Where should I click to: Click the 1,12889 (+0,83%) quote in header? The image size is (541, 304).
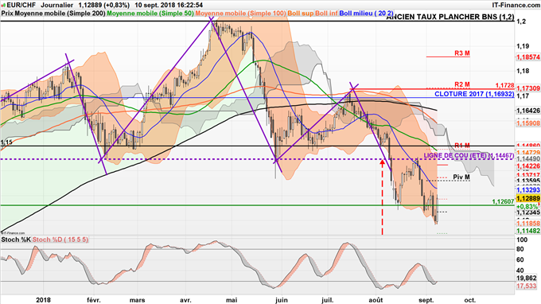(x=104, y=6)
